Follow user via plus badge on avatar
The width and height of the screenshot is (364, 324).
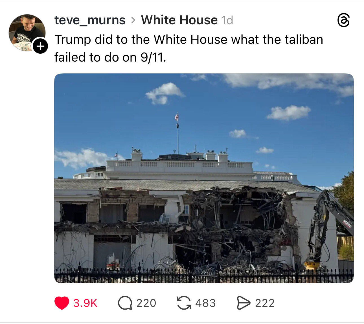coord(40,46)
